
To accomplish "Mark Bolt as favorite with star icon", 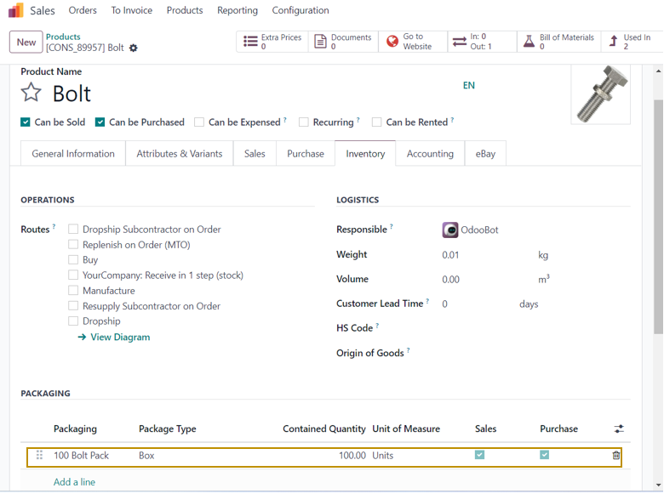I will point(31,93).
